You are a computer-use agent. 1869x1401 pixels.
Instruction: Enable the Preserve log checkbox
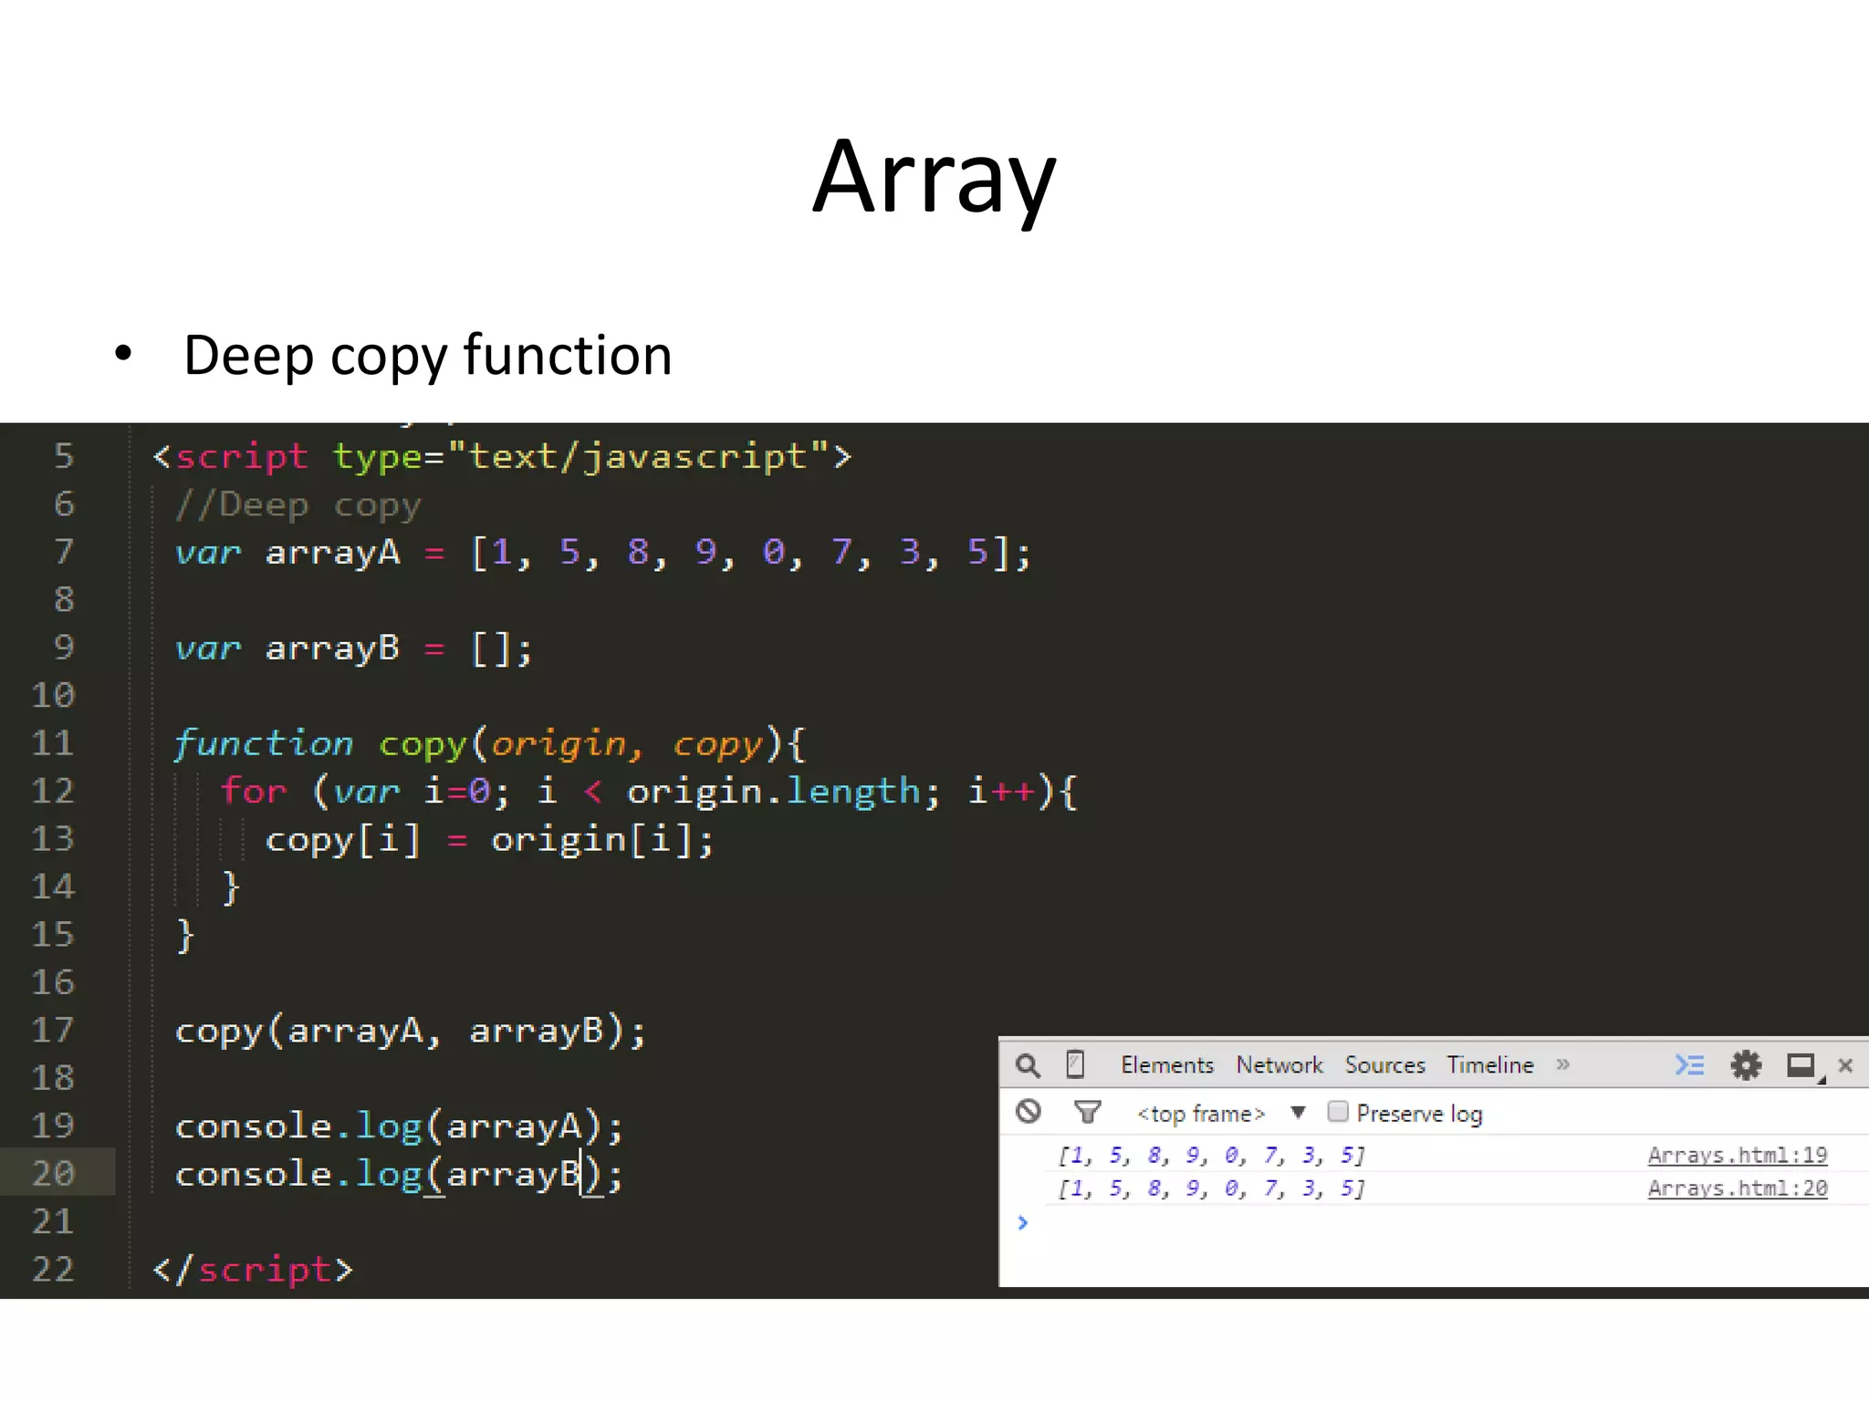pyautogui.click(x=1338, y=1111)
